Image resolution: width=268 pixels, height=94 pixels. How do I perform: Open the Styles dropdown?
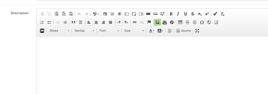(x=59, y=31)
